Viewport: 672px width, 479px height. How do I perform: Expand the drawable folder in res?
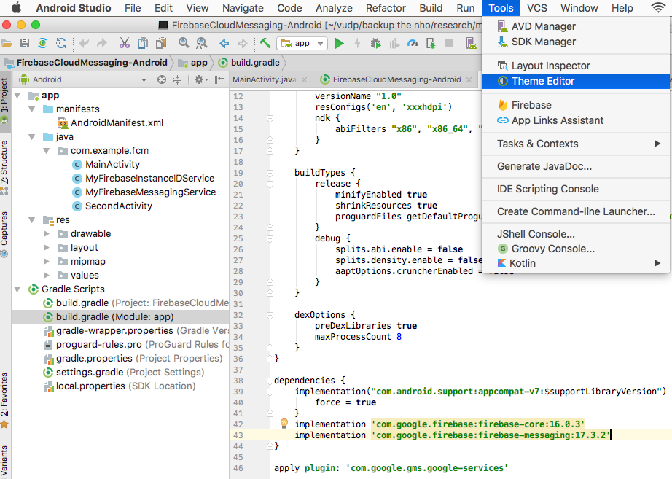(47, 234)
